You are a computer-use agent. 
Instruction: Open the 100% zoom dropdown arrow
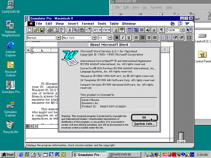182,30
